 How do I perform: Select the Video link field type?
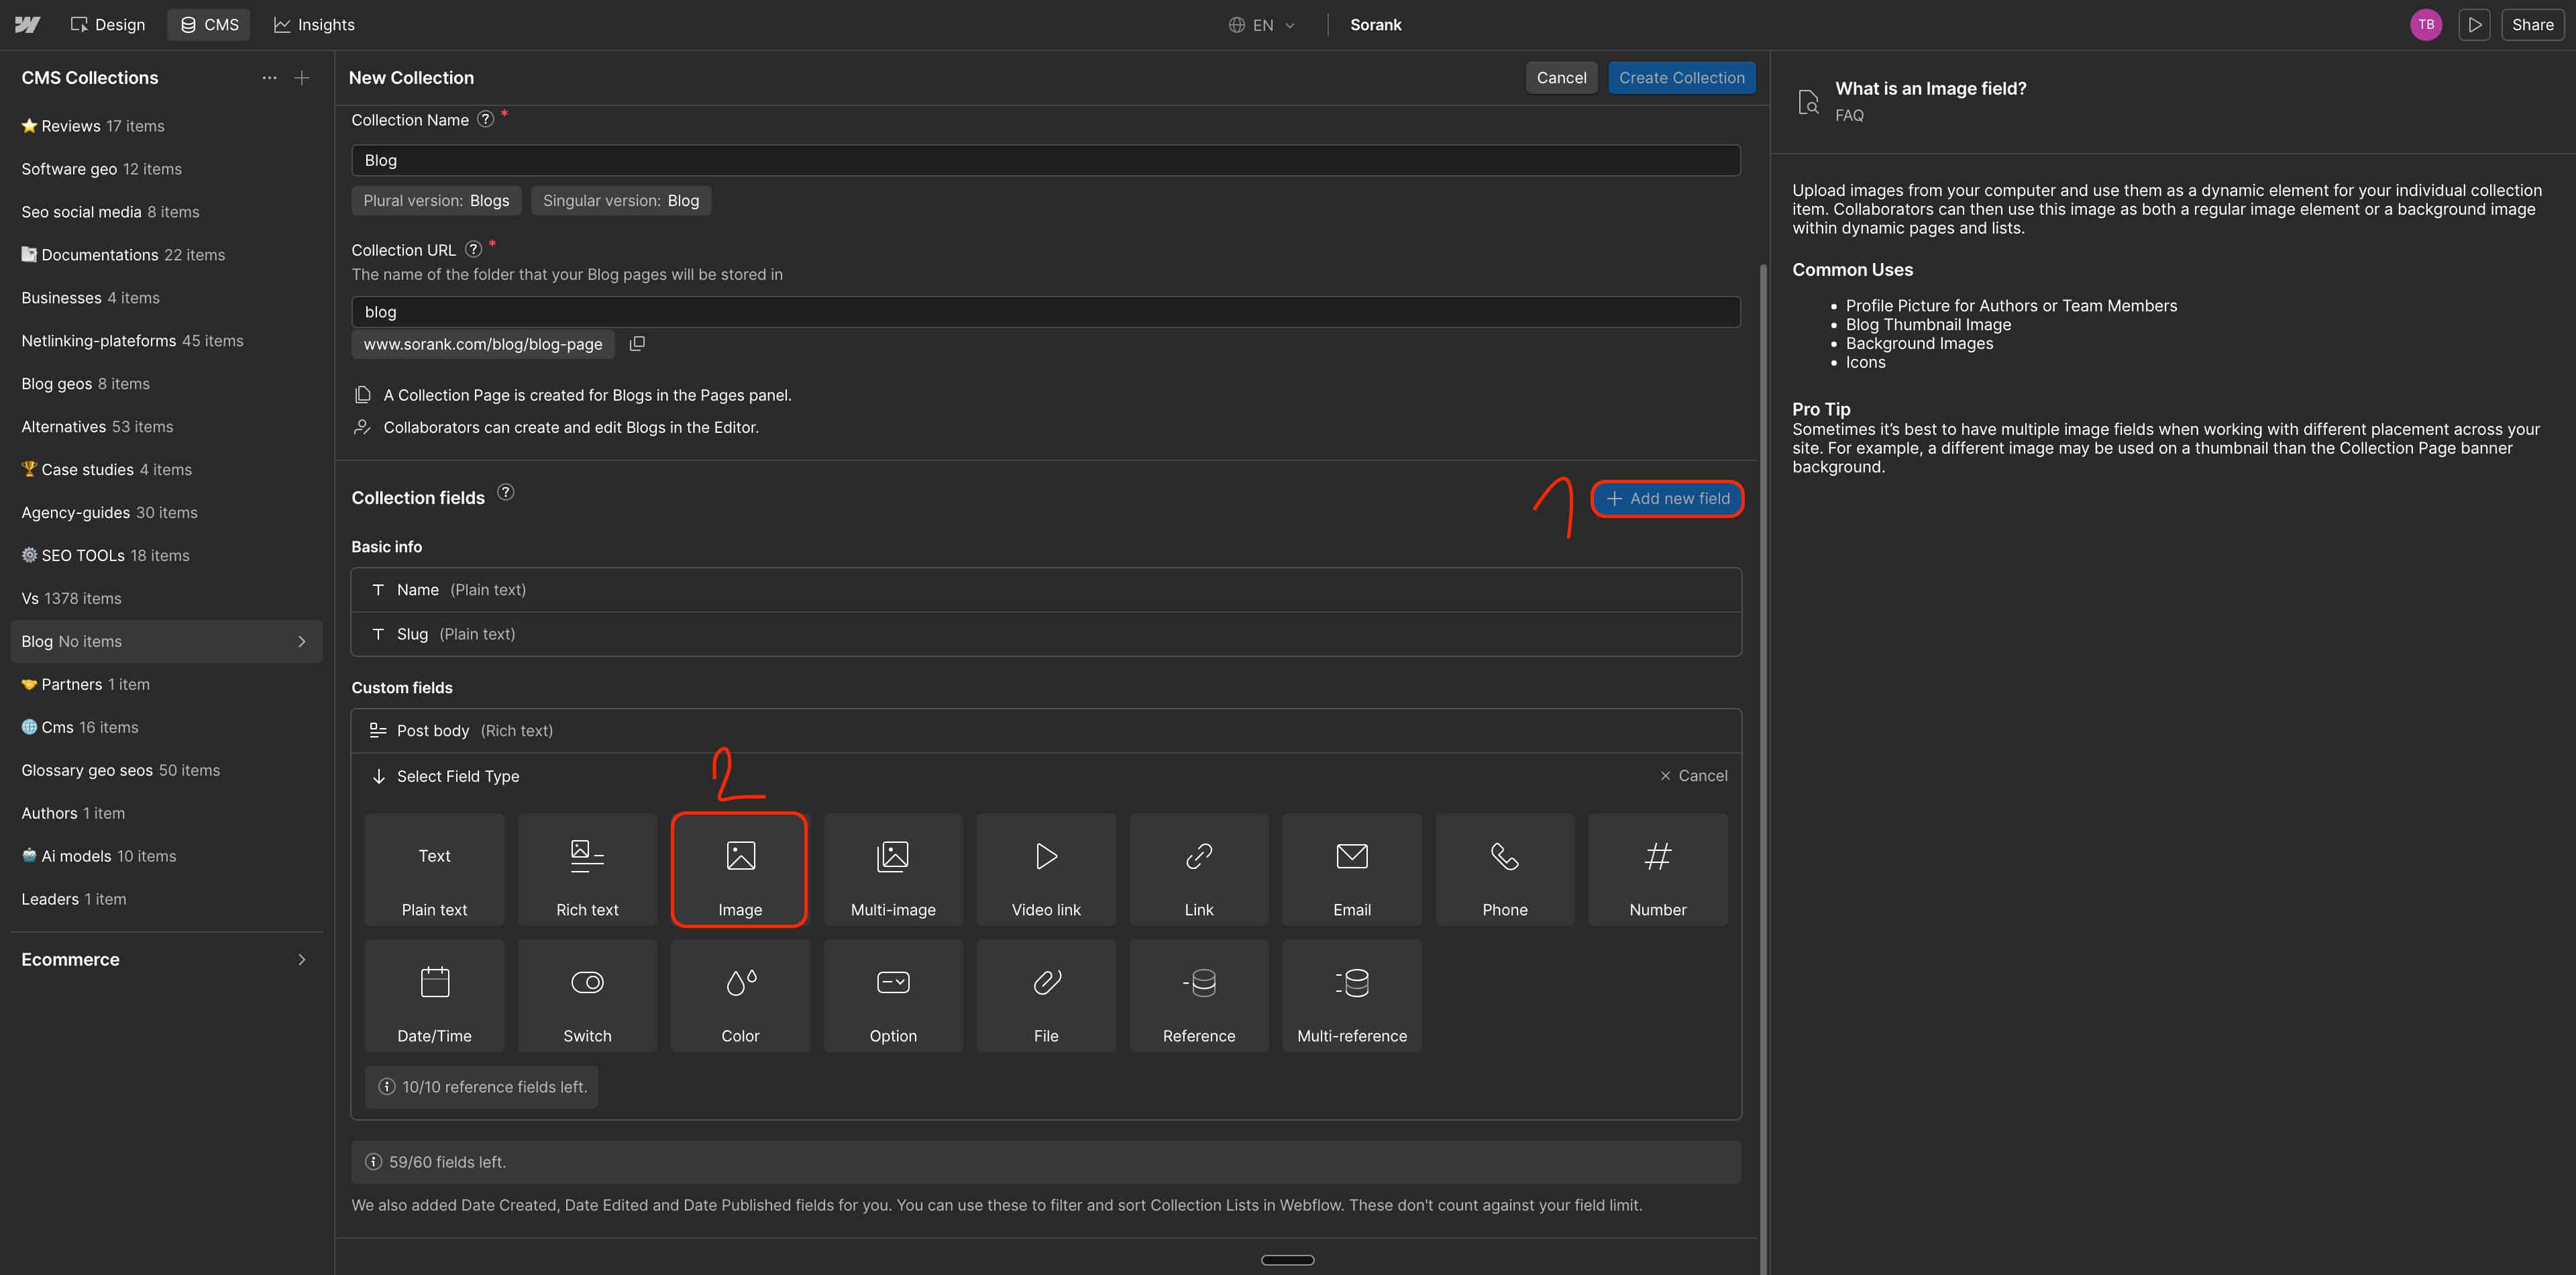1046,869
